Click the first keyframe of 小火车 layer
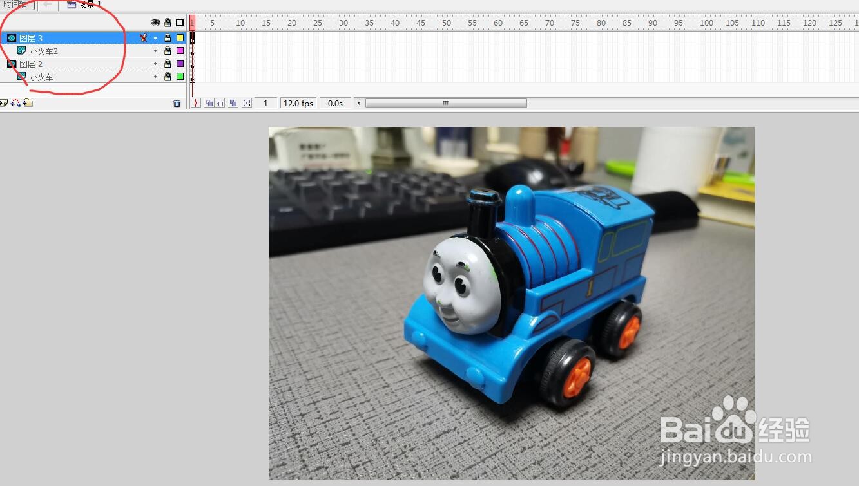 [x=192, y=77]
